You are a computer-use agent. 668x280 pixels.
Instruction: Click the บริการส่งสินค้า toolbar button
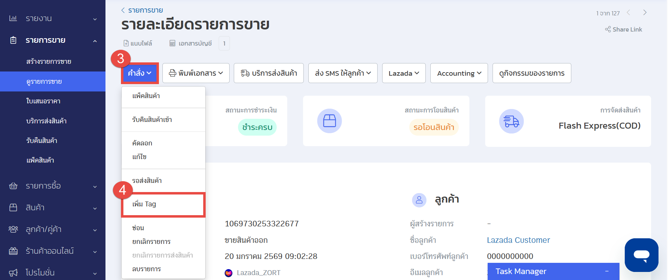[269, 73]
